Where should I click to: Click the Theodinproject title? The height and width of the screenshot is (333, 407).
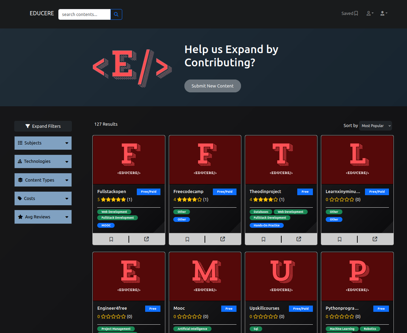(x=265, y=192)
